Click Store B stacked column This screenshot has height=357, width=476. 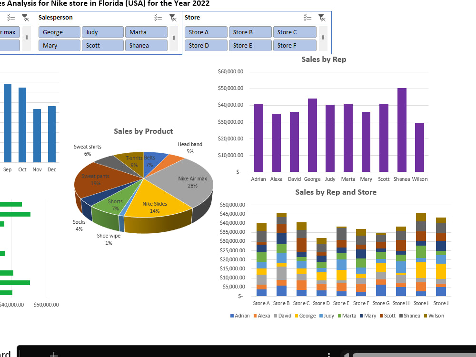click(x=281, y=255)
